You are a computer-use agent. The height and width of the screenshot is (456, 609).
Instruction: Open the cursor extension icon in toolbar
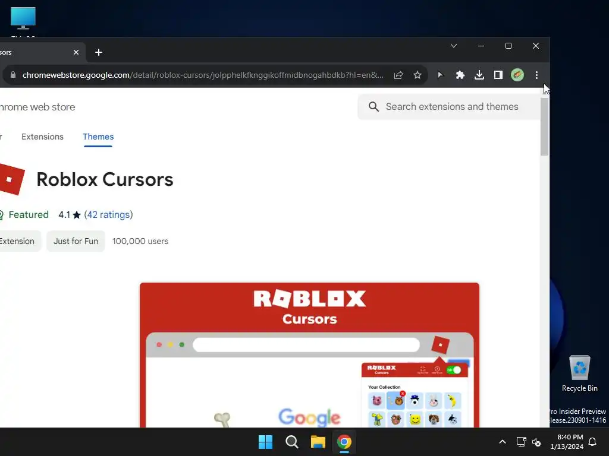(440, 75)
